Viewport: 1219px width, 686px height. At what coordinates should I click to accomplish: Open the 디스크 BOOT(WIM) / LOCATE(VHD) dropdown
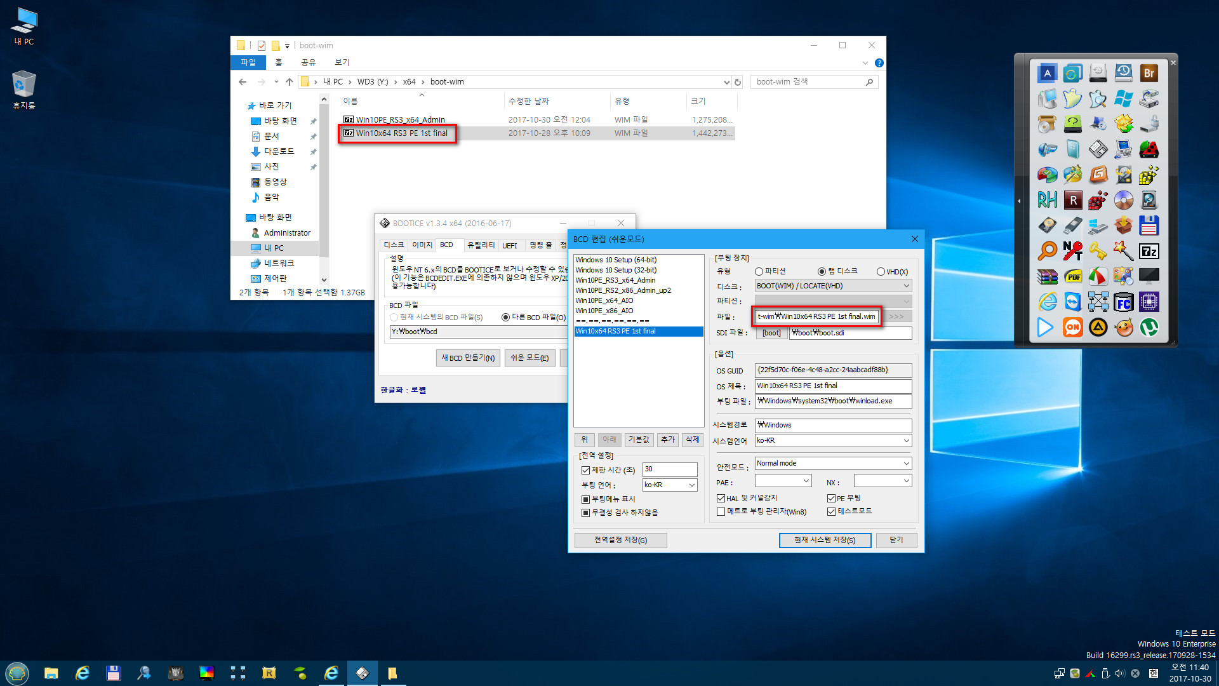coord(833,286)
